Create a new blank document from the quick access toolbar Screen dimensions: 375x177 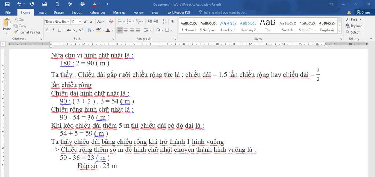click(57, 4)
